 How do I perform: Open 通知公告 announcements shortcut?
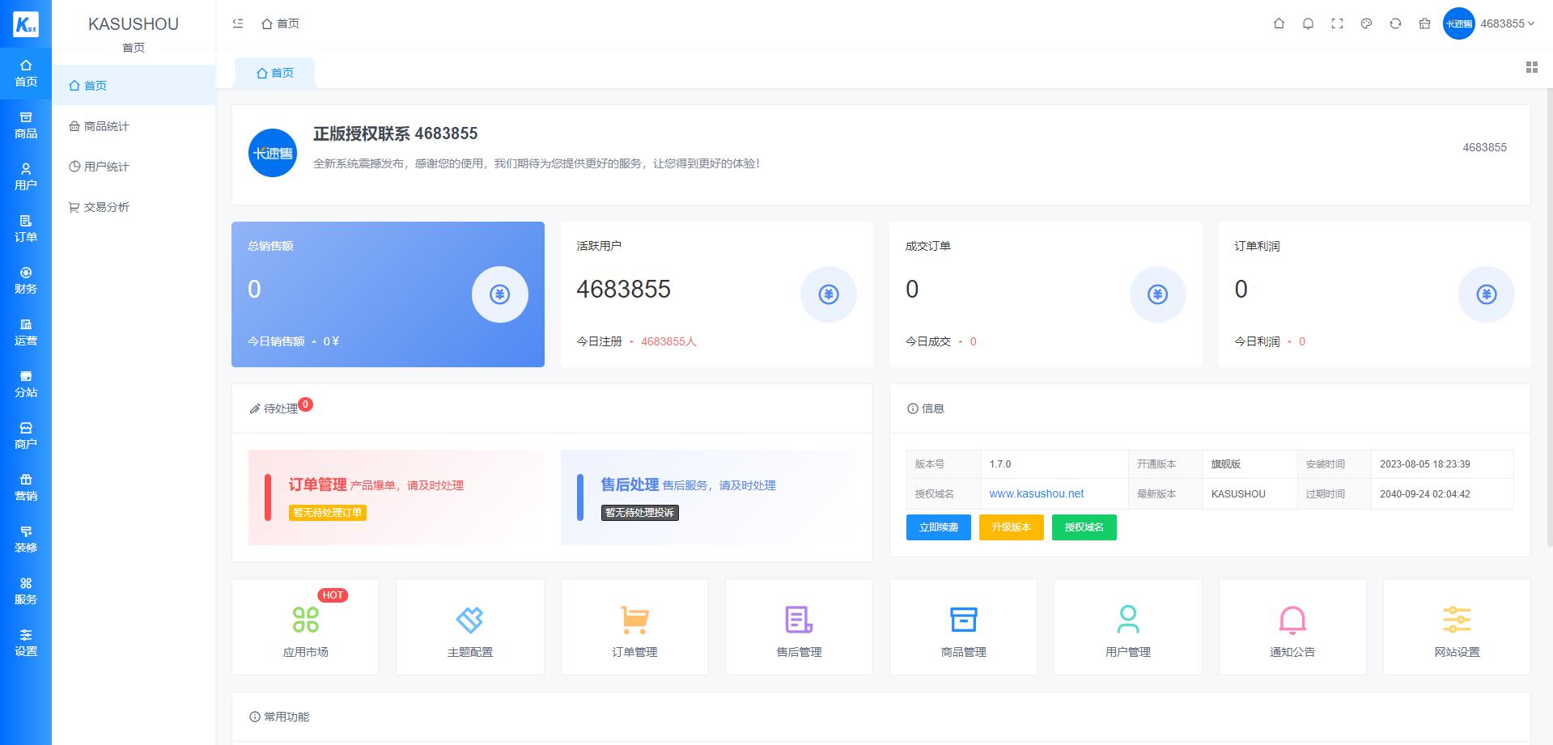pos(1292,627)
